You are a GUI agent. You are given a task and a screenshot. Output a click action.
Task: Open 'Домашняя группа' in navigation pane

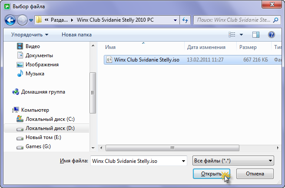43,92
